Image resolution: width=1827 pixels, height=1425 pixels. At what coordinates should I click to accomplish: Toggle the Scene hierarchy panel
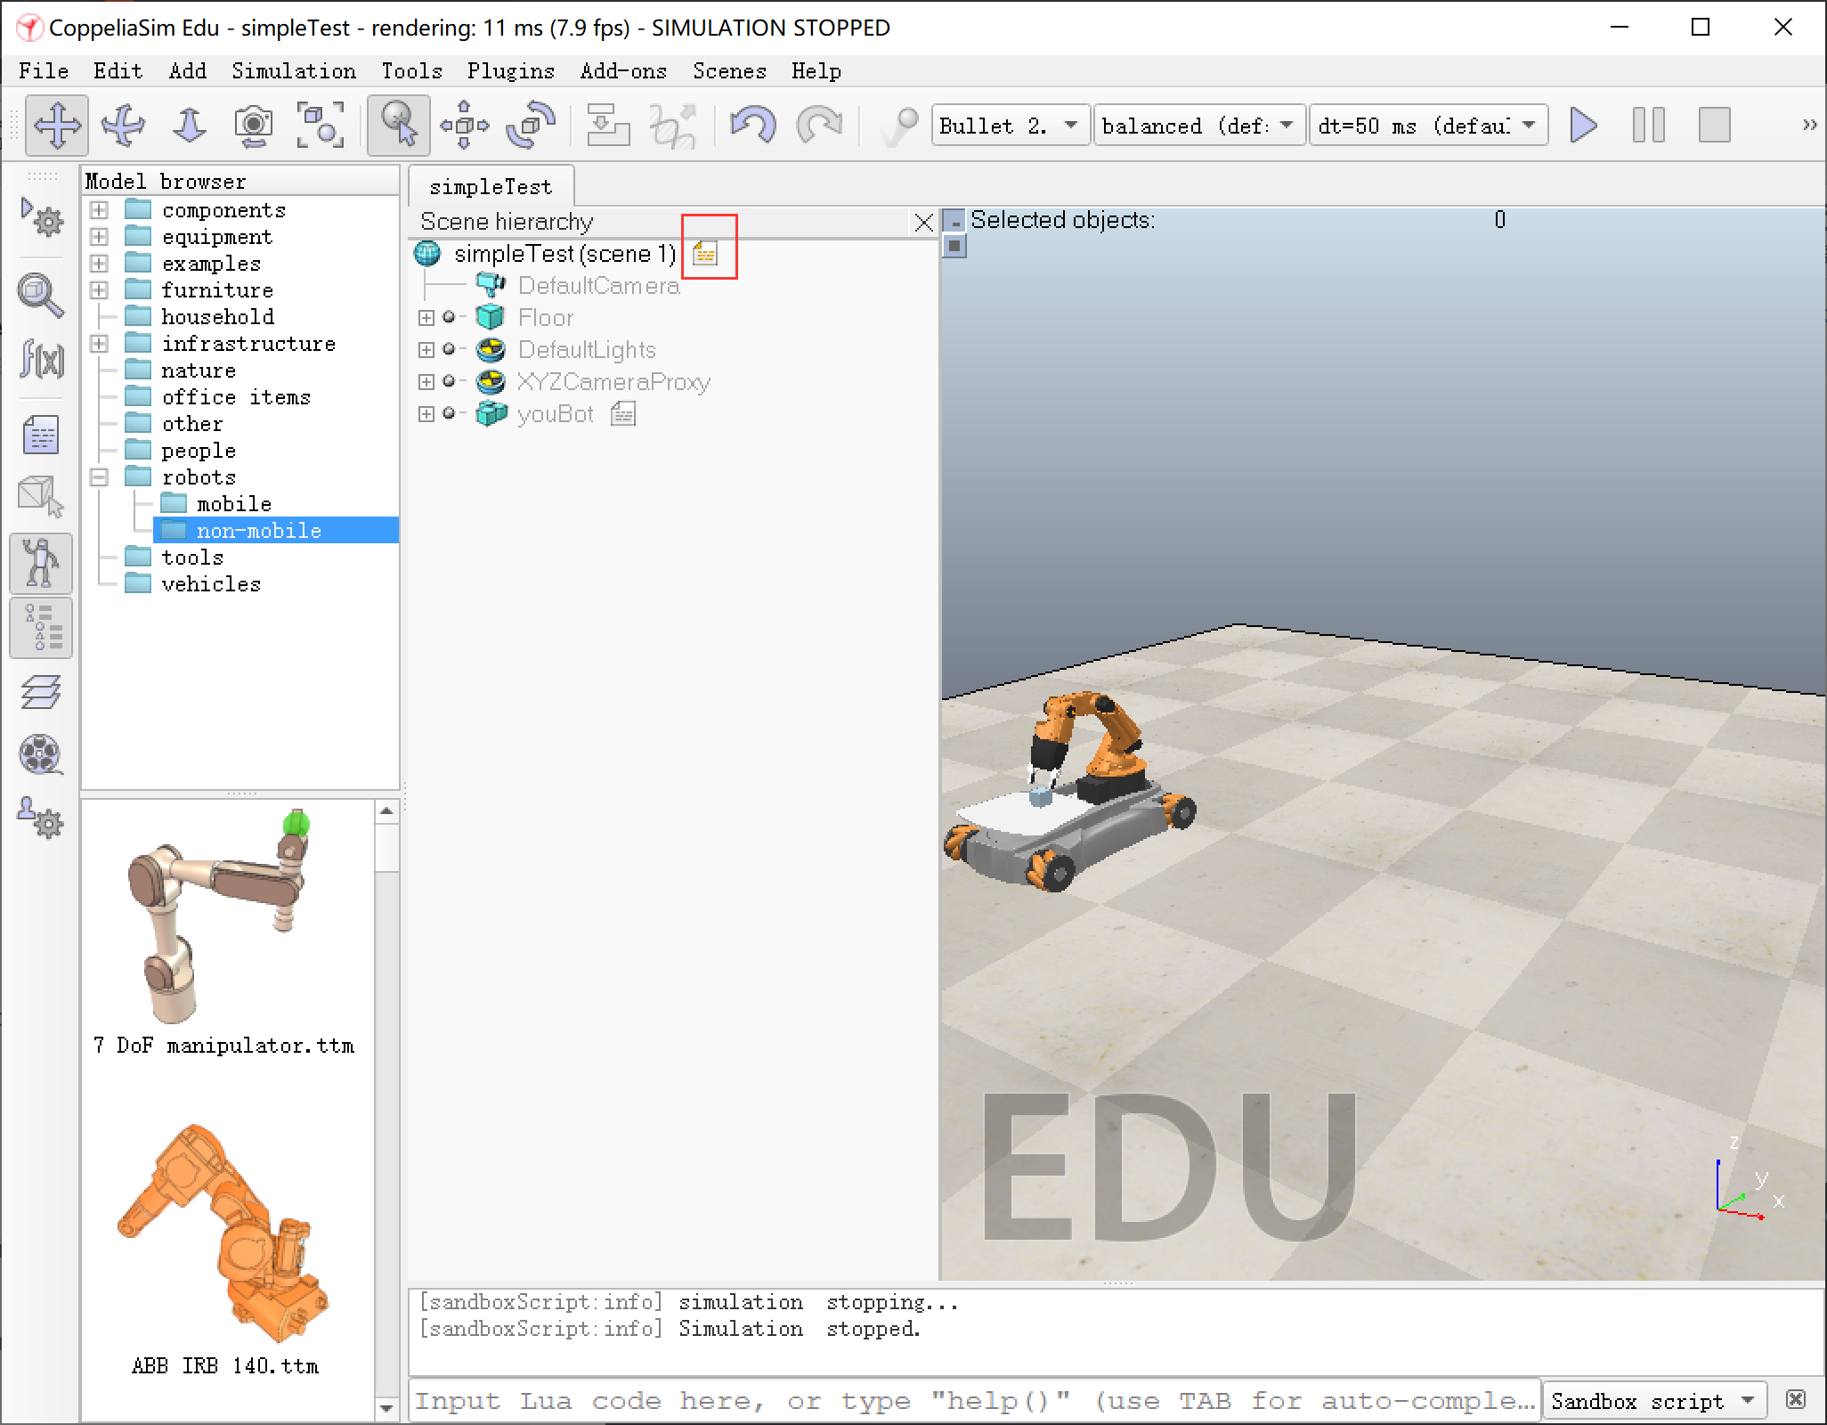40,628
